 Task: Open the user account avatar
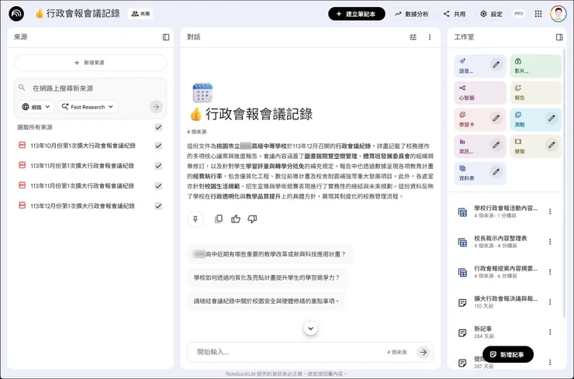pyautogui.click(x=558, y=14)
